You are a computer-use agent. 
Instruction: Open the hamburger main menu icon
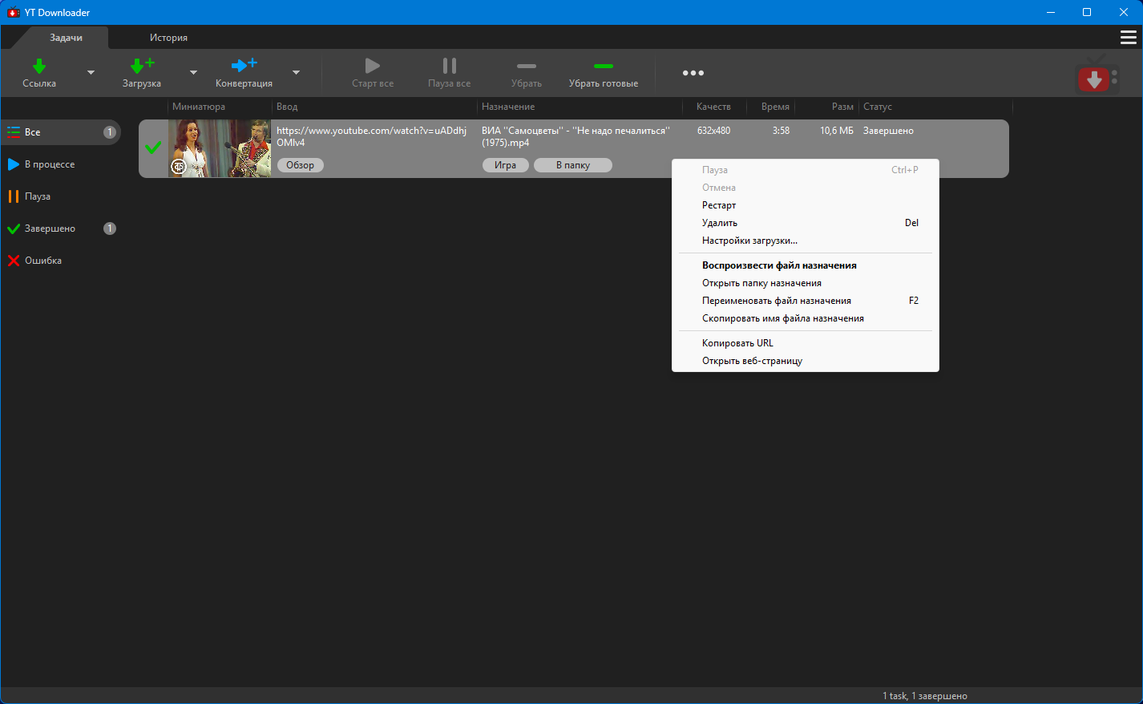(1128, 38)
